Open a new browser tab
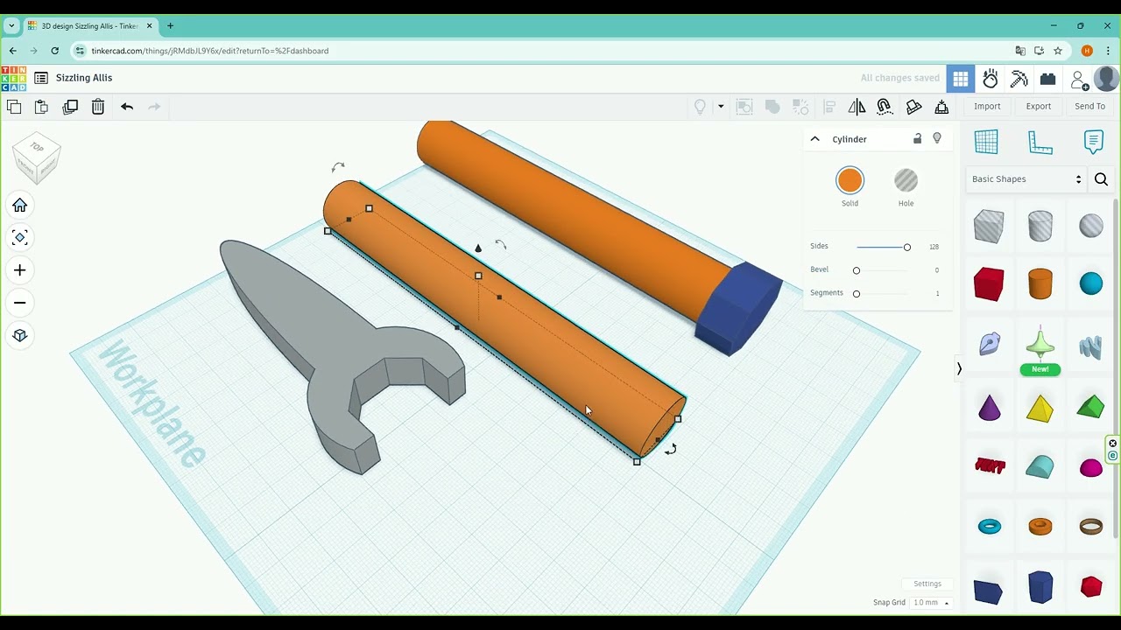Screen dimensions: 1121x630 [170, 26]
